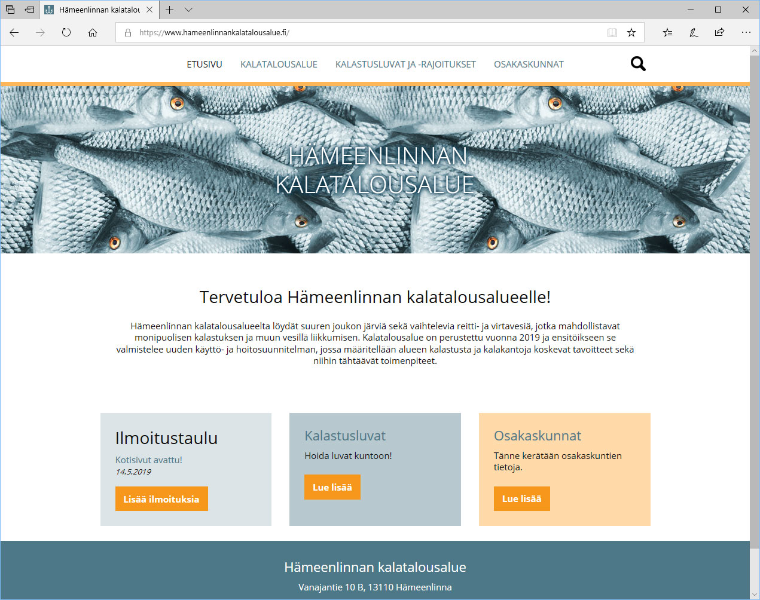Click the tabs set aside icon
Screen dimensions: 760x600
(10, 10)
